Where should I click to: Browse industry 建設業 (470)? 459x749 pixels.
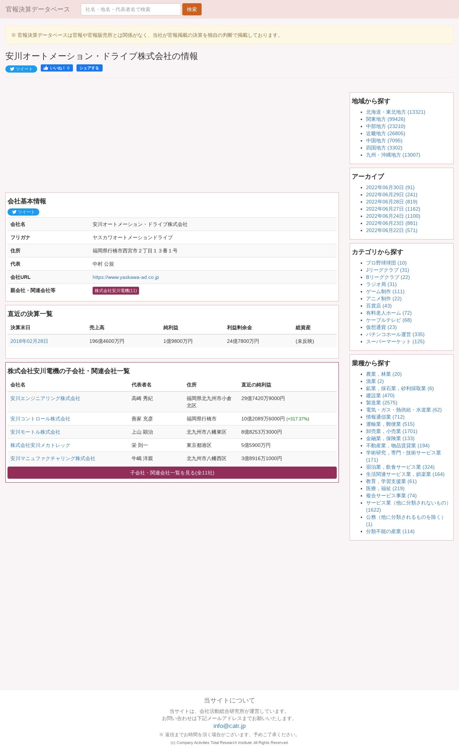(x=380, y=395)
